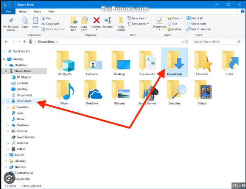Select Saved Games in navigation tree

pyautogui.click(x=25, y=137)
